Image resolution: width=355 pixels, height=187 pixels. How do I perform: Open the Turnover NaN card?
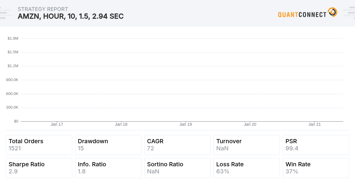coord(246,145)
